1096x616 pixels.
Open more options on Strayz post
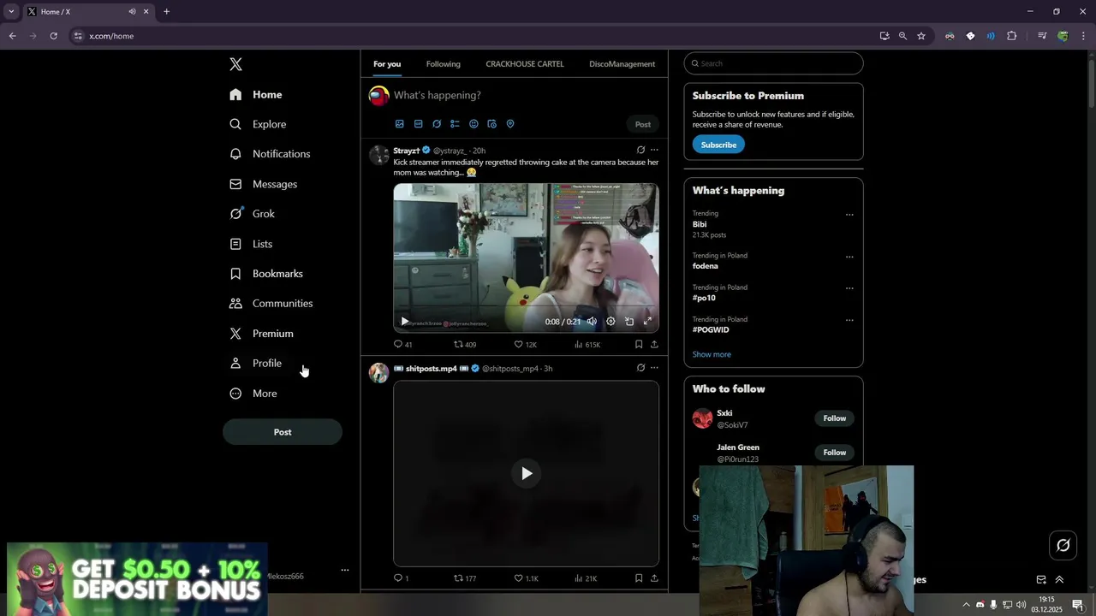click(x=654, y=151)
